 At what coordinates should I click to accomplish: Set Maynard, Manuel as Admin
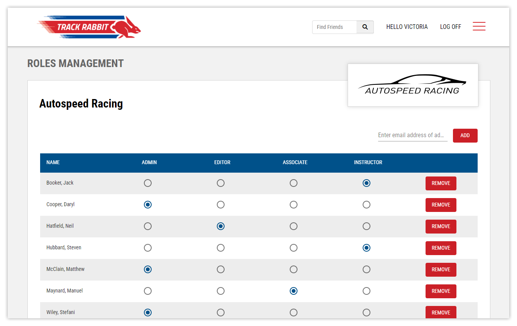pyautogui.click(x=148, y=291)
